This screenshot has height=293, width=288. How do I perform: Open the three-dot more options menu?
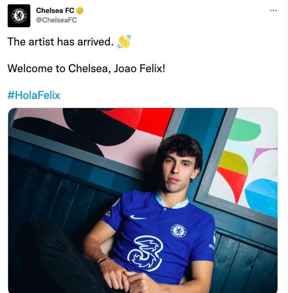click(x=273, y=11)
